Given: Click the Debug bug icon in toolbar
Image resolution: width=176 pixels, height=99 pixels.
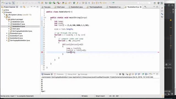Looking at the screenshot, I should 46,3.
